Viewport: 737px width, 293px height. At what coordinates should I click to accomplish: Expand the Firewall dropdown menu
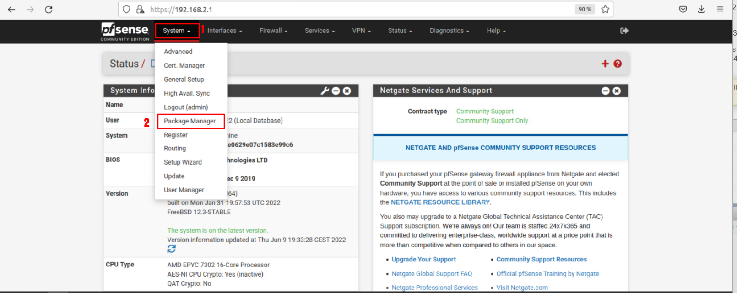273,31
